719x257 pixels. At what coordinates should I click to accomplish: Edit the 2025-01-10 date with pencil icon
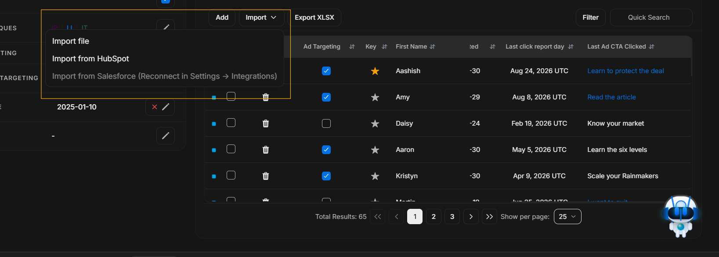(166, 107)
